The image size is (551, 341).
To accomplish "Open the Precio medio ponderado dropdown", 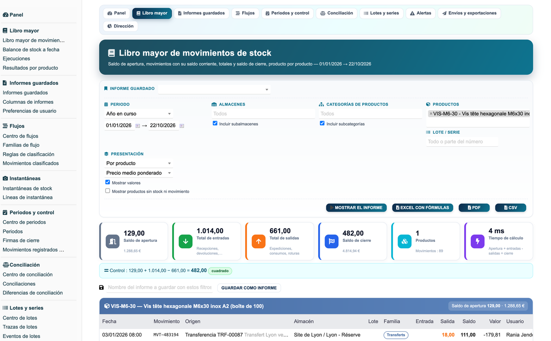I will [139, 173].
